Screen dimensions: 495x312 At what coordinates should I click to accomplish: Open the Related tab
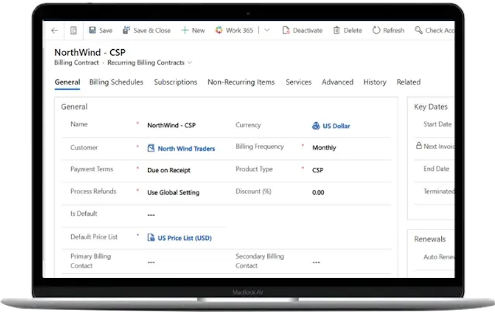pyautogui.click(x=408, y=83)
